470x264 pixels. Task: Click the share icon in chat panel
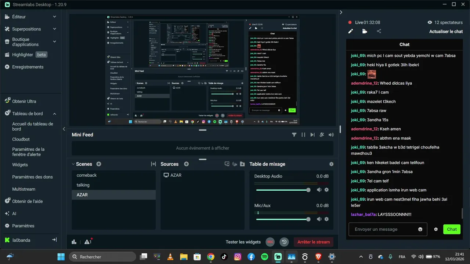click(x=379, y=31)
